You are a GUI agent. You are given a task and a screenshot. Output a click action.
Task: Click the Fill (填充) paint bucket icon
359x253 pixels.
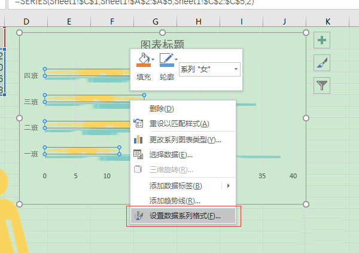[x=144, y=60]
